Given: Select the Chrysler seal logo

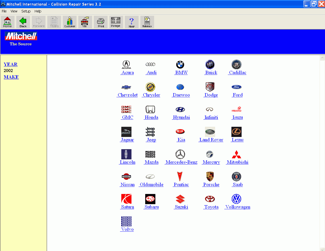Looking at the screenshot, I should tap(150, 87).
